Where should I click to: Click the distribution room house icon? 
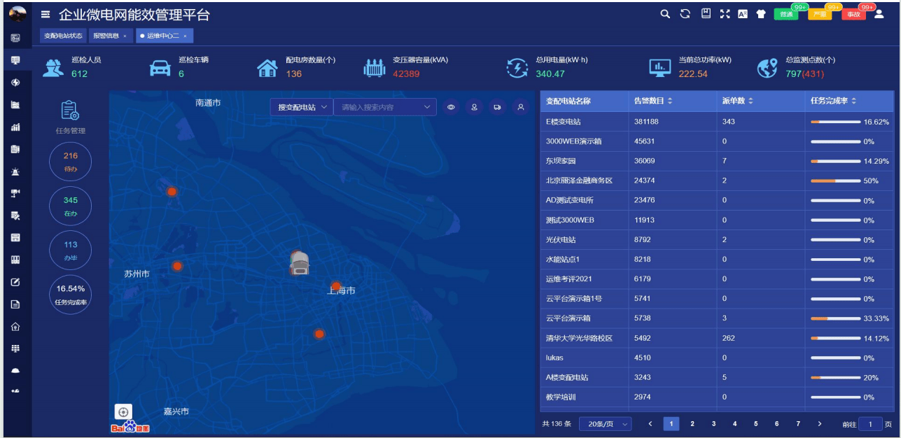pos(267,67)
